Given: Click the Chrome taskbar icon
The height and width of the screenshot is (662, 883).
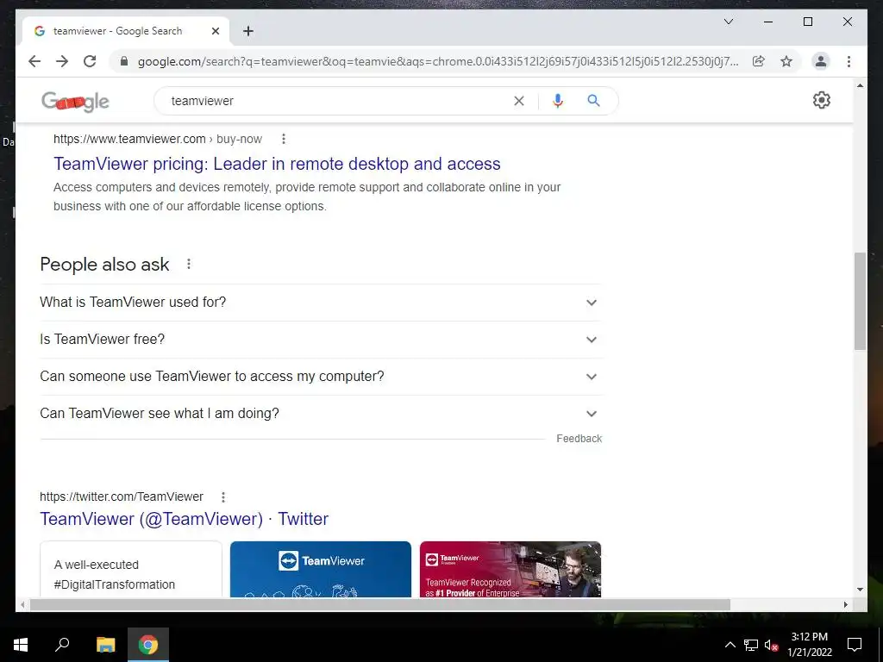Looking at the screenshot, I should pyautogui.click(x=148, y=645).
